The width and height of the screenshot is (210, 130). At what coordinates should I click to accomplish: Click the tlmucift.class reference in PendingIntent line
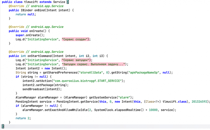point(175,102)
